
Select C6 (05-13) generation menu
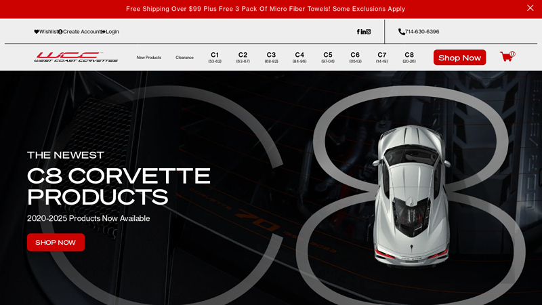pyautogui.click(x=355, y=57)
